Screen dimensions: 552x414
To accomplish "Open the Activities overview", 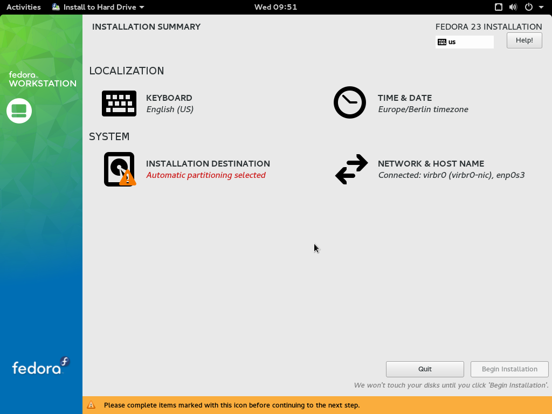I will point(24,7).
